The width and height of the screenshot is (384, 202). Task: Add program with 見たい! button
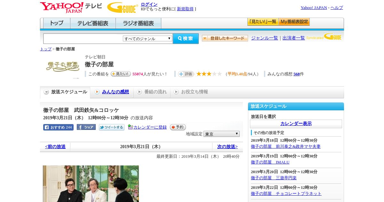pos(121,74)
